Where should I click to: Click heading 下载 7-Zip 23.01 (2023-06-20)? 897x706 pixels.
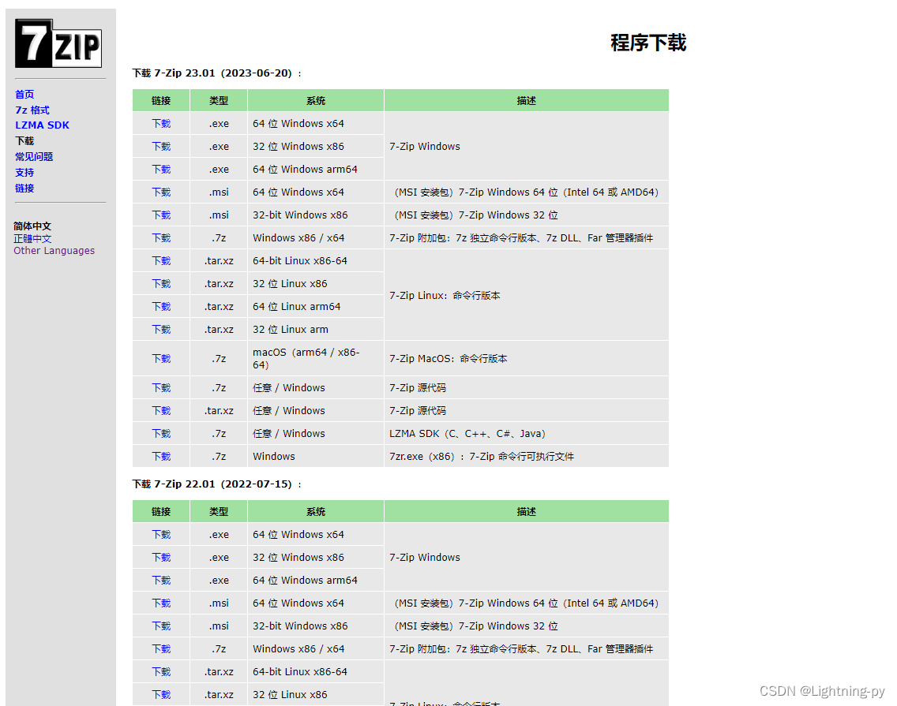tap(217, 73)
